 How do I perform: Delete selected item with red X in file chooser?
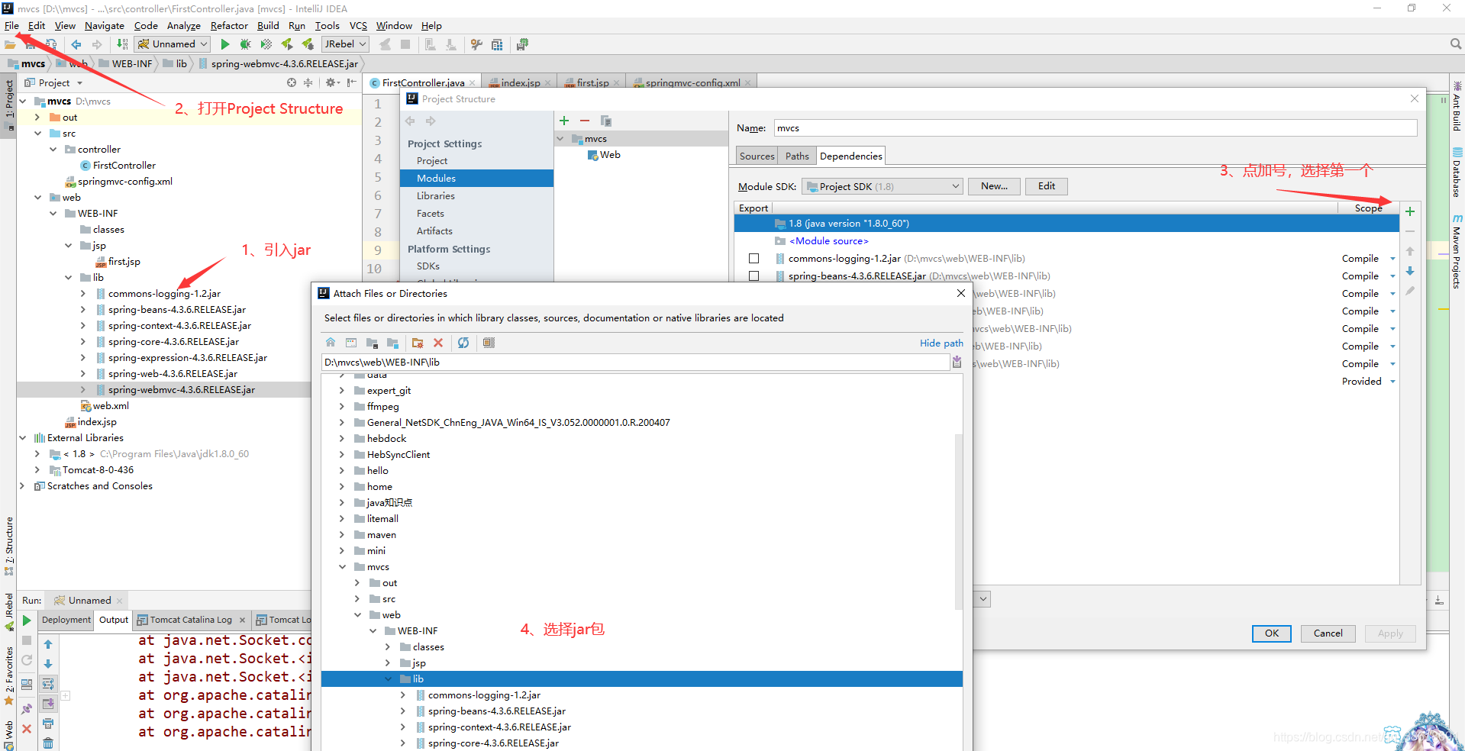[438, 343]
